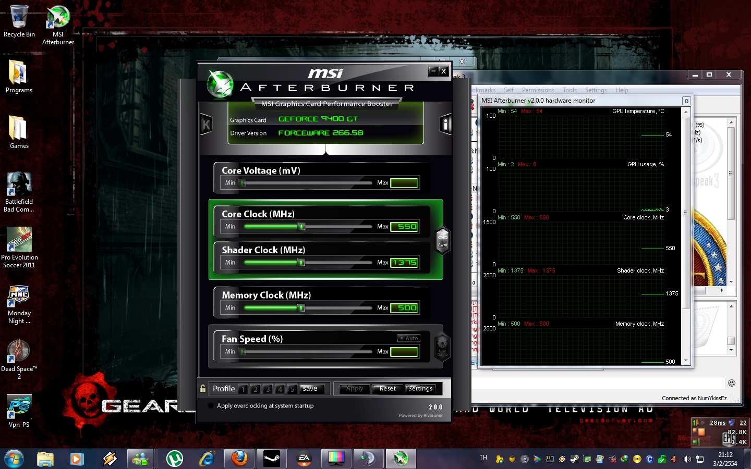
Task: Select profile slot 4
Action: [x=280, y=389]
